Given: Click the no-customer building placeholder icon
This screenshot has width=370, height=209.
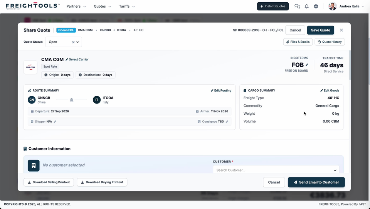Looking at the screenshot, I should pos(34,166).
